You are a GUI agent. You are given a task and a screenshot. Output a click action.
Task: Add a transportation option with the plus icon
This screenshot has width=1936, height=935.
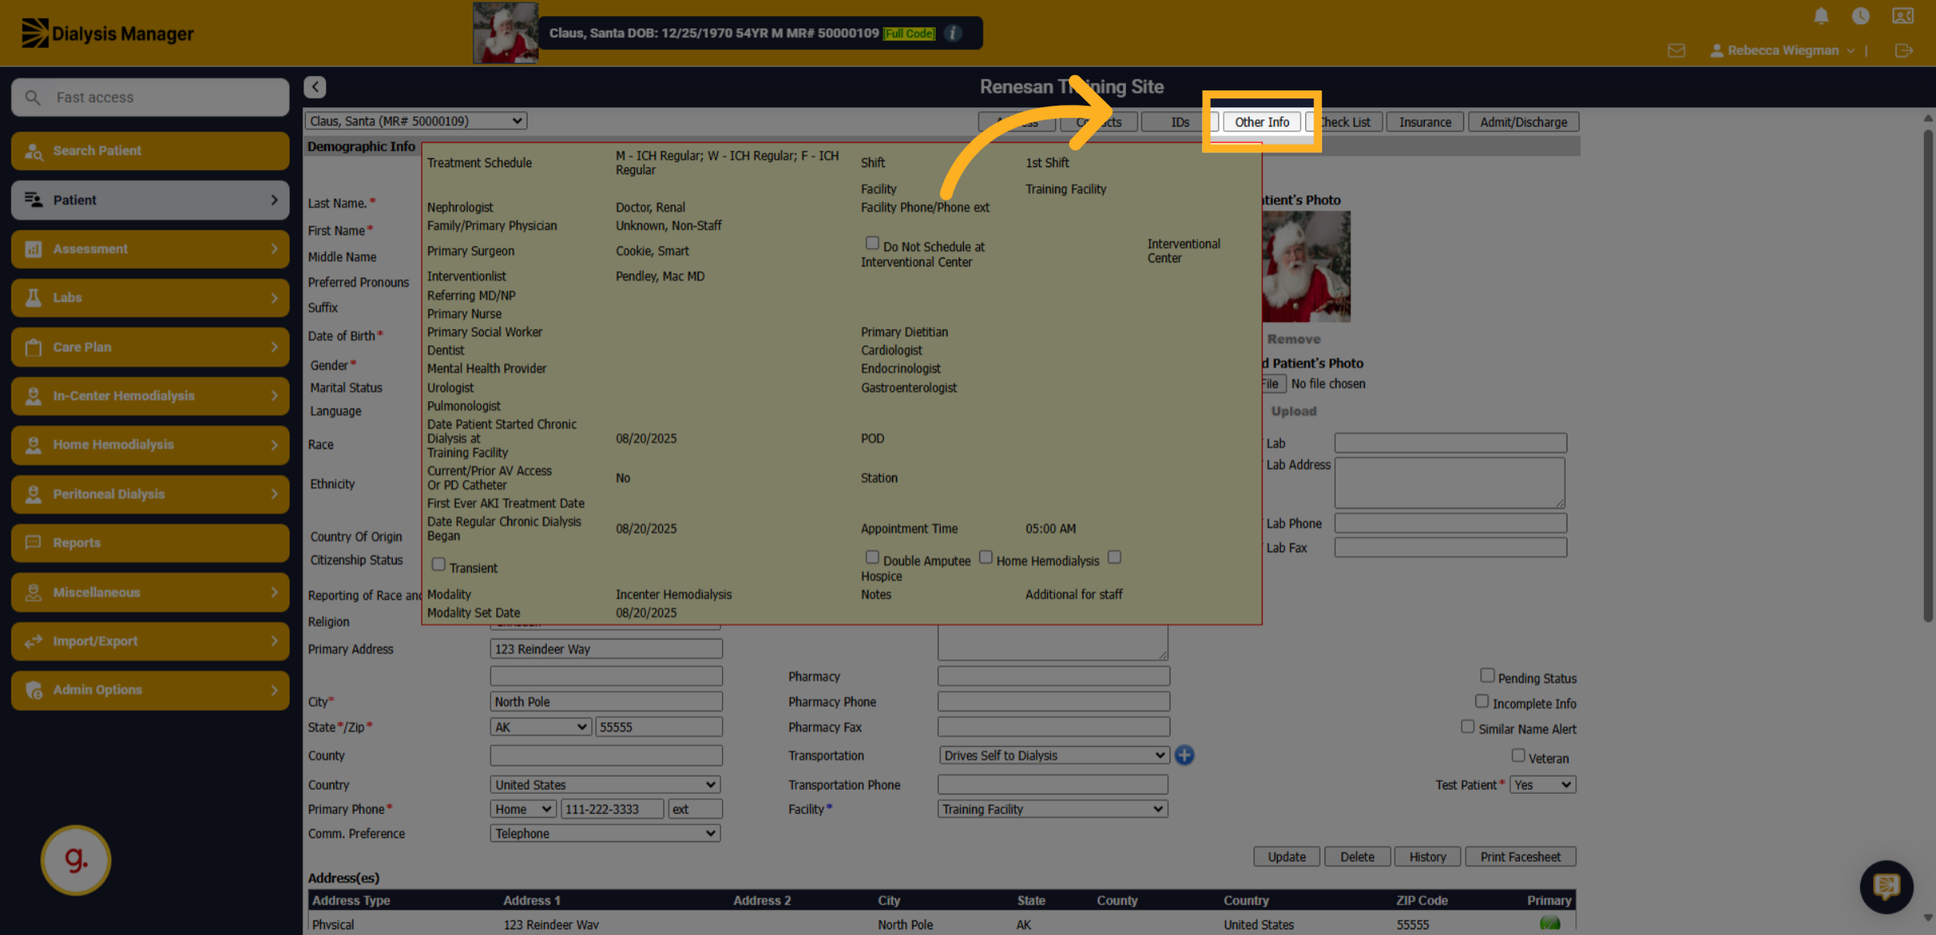(x=1184, y=755)
